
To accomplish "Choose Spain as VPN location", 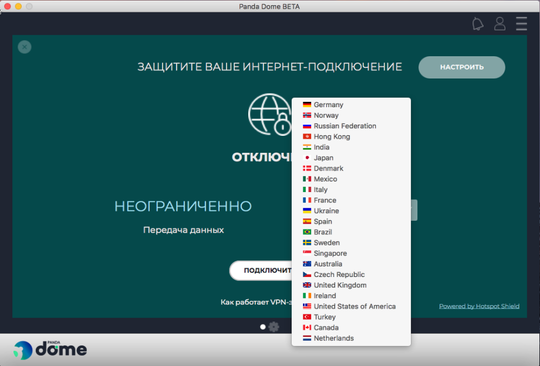I will coord(351,221).
